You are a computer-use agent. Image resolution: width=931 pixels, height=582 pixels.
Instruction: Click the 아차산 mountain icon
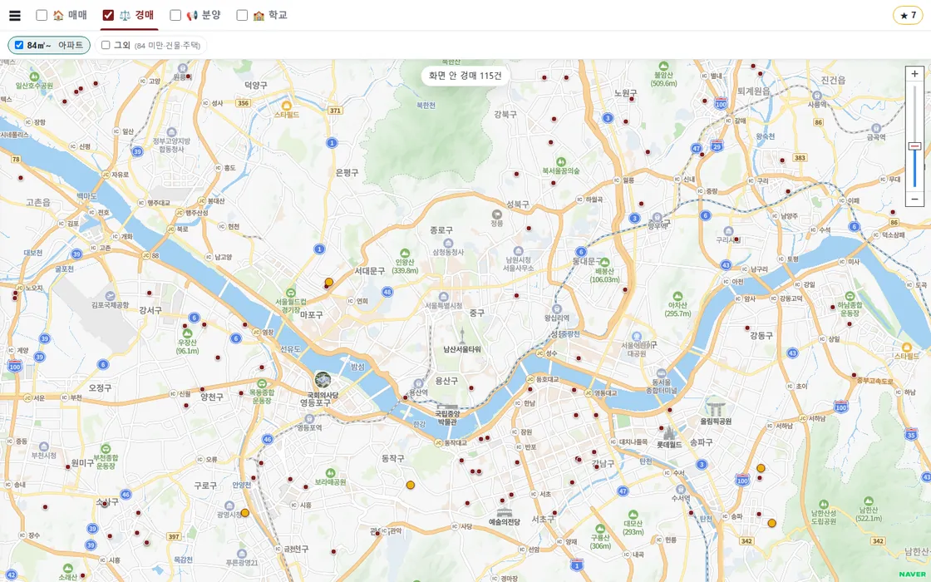coord(677,296)
